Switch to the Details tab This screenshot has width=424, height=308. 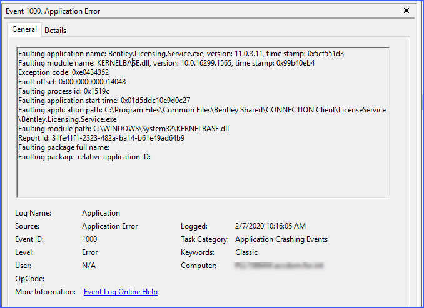coord(56,31)
